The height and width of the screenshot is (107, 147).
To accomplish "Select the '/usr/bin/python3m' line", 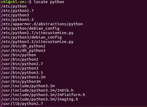I will [x=21, y=81].
